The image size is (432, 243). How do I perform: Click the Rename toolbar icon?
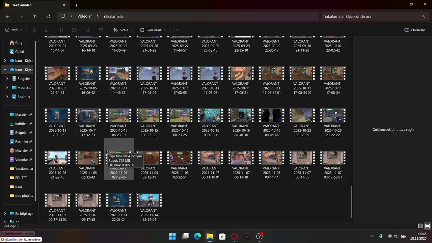click(x=74, y=30)
